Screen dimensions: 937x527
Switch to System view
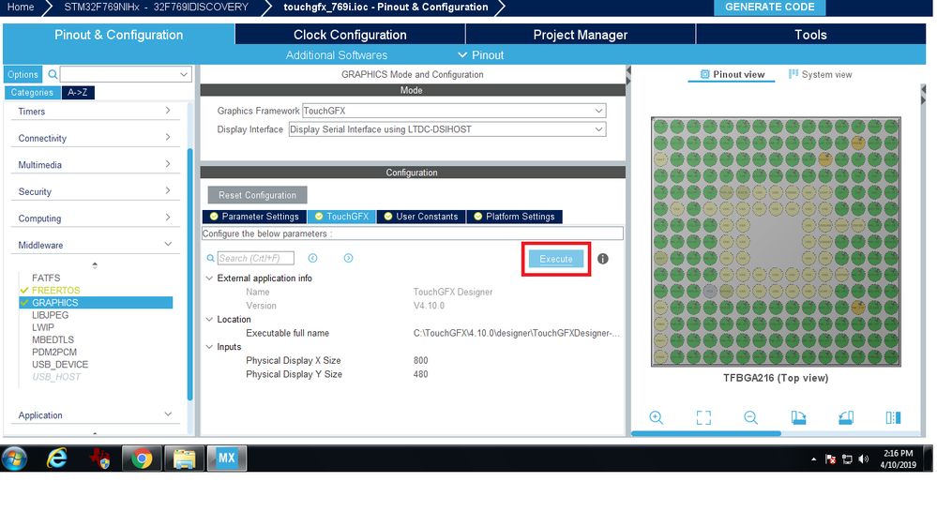pos(820,74)
